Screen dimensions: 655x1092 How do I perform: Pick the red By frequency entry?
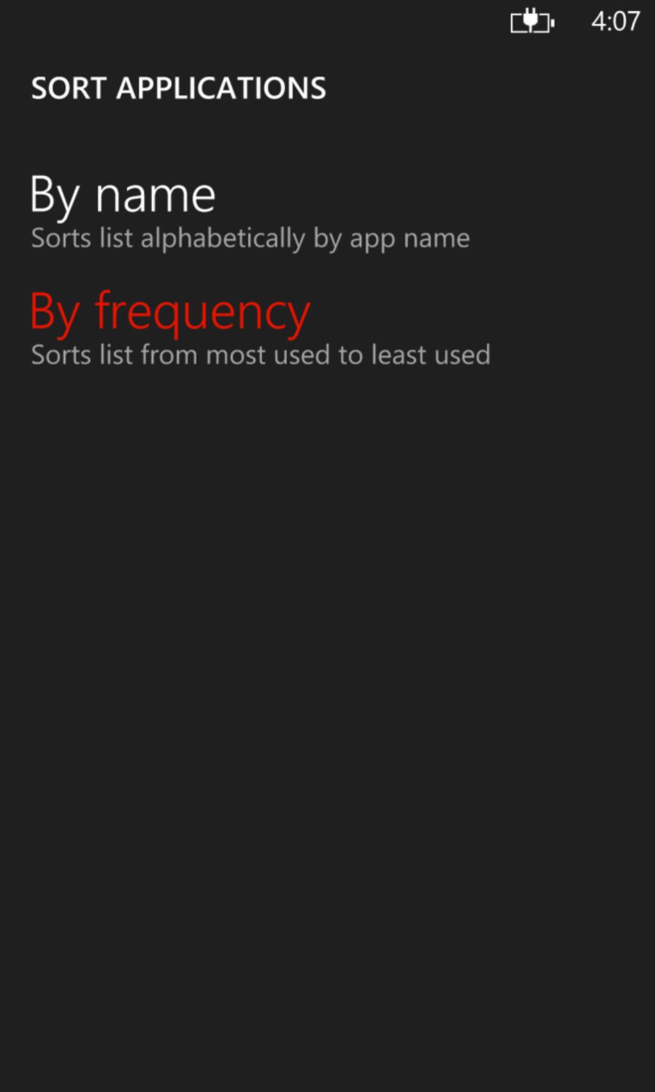click(x=170, y=312)
